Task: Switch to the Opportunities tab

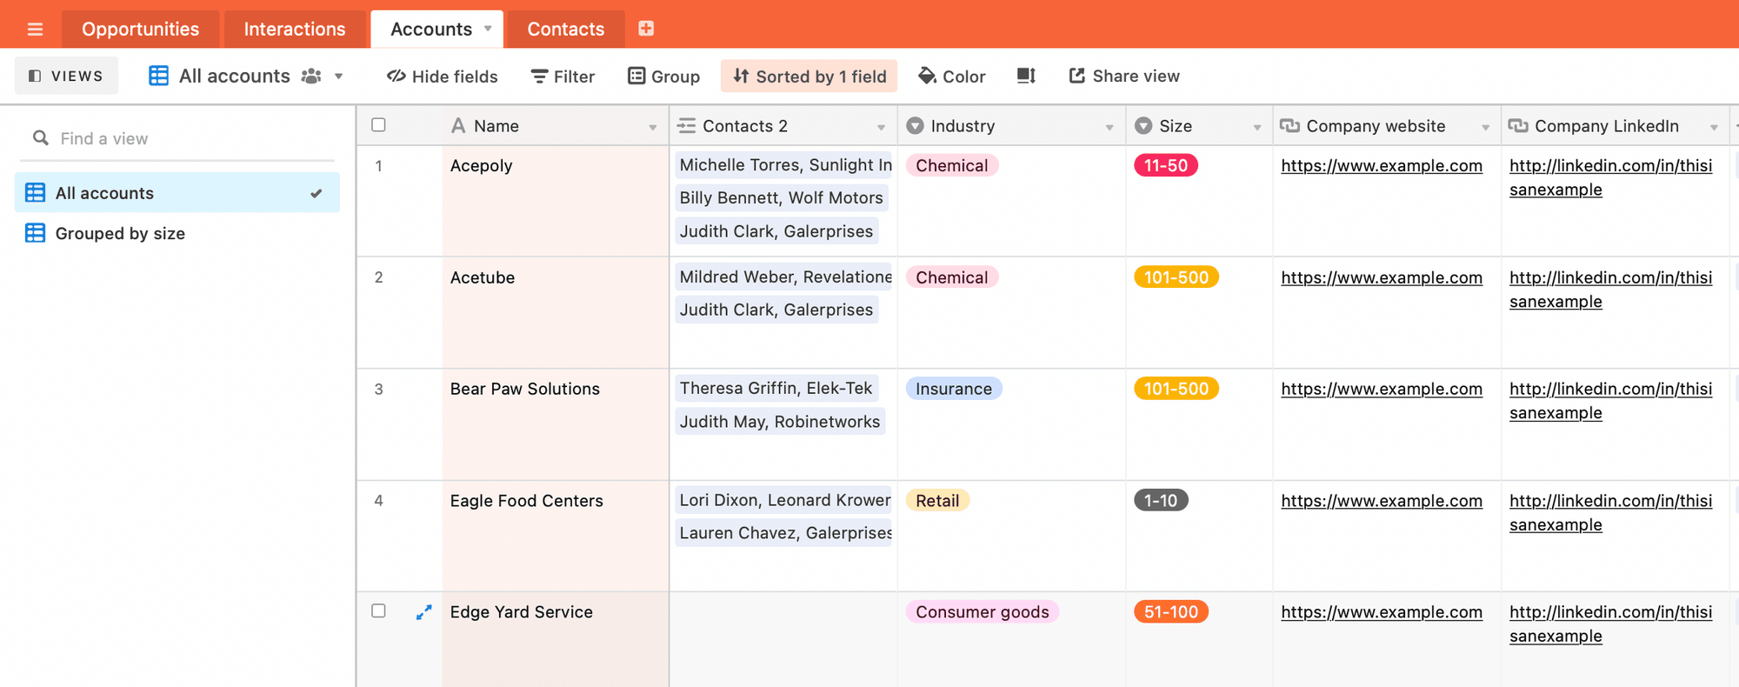Action: pyautogui.click(x=140, y=29)
